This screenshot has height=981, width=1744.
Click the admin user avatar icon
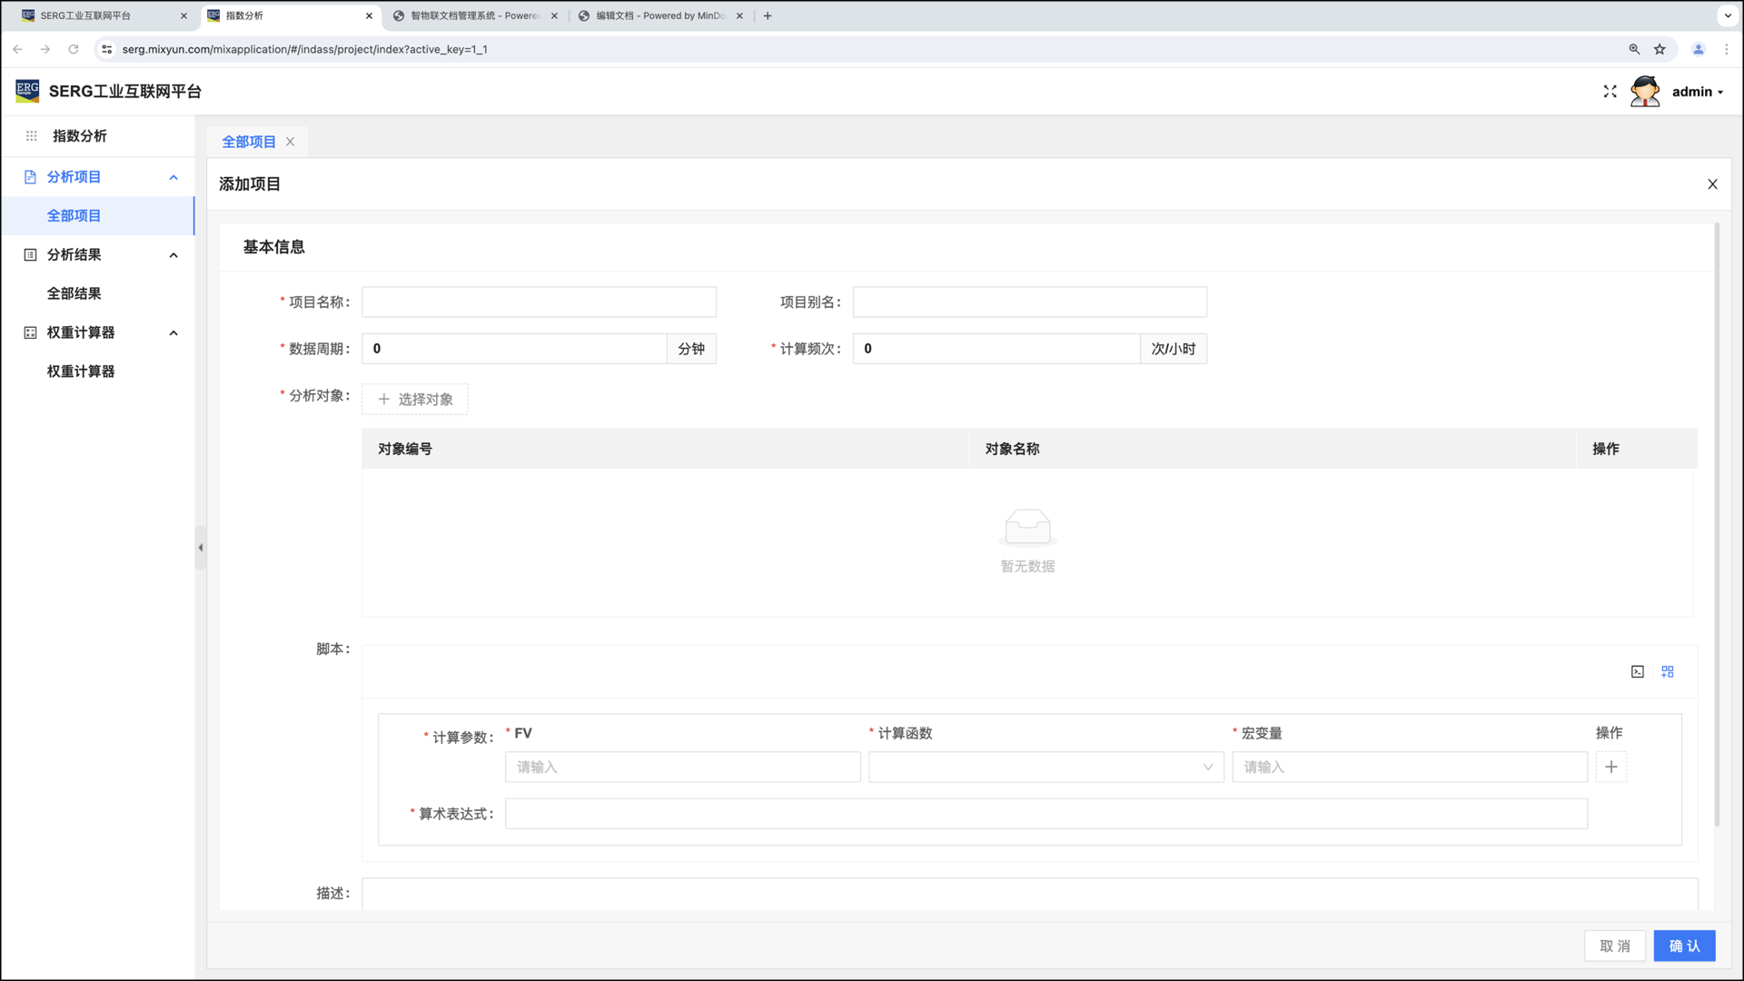(x=1645, y=92)
